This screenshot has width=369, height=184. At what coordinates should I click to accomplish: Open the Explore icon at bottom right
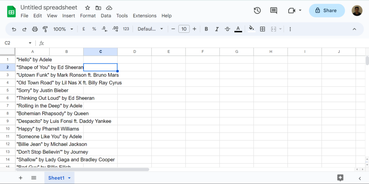(x=340, y=178)
